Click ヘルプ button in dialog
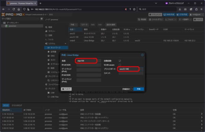 point(66,89)
